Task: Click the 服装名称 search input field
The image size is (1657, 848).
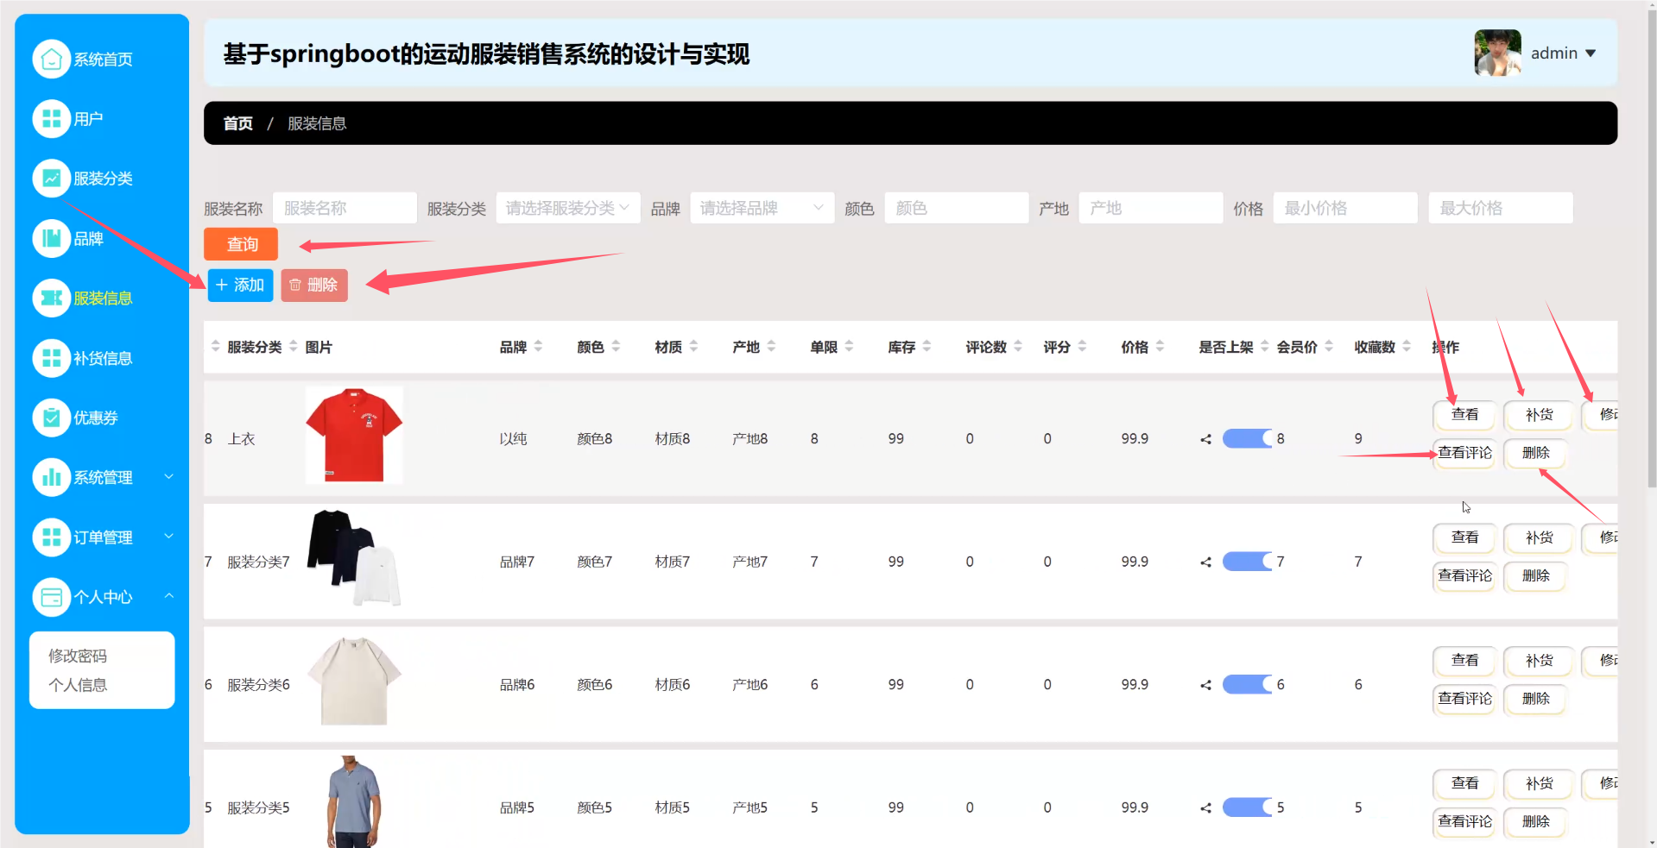Action: pos(345,209)
